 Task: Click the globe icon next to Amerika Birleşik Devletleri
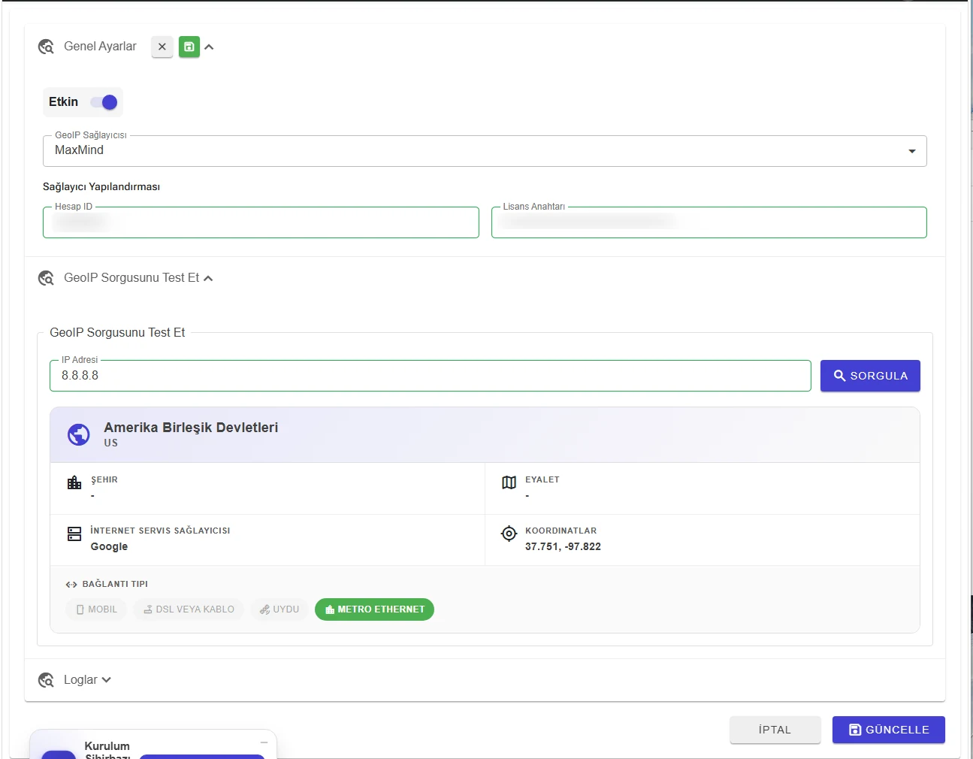point(79,434)
